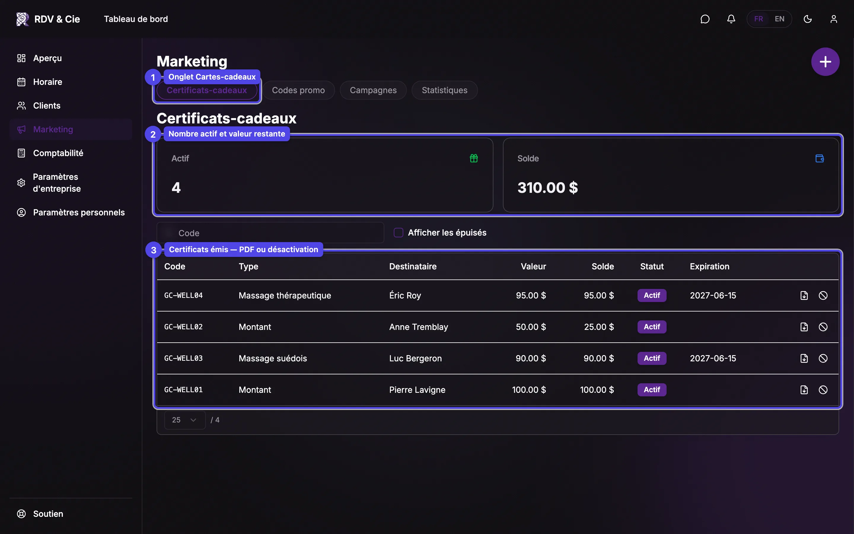Click the Statut column header
This screenshot has height=534, width=854.
652,267
